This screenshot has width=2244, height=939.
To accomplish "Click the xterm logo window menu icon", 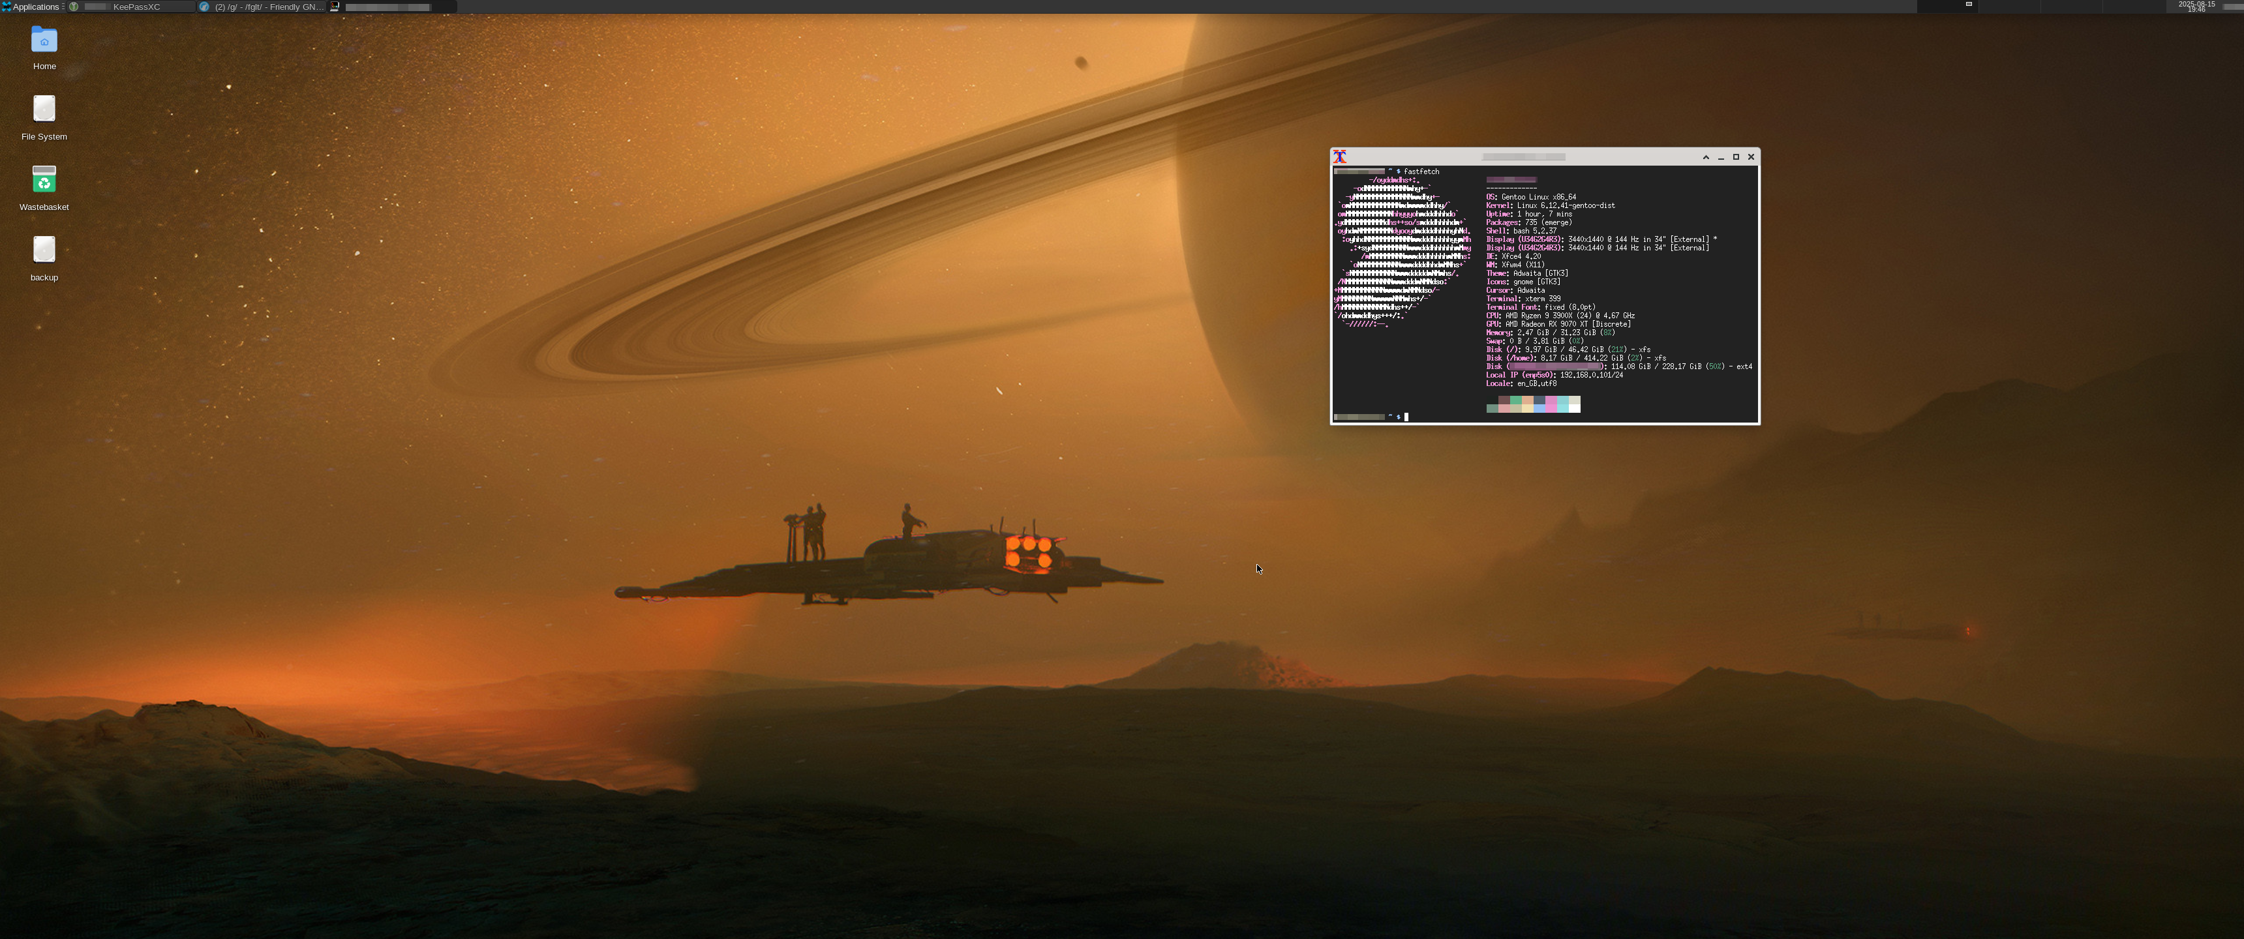I will (1340, 156).
